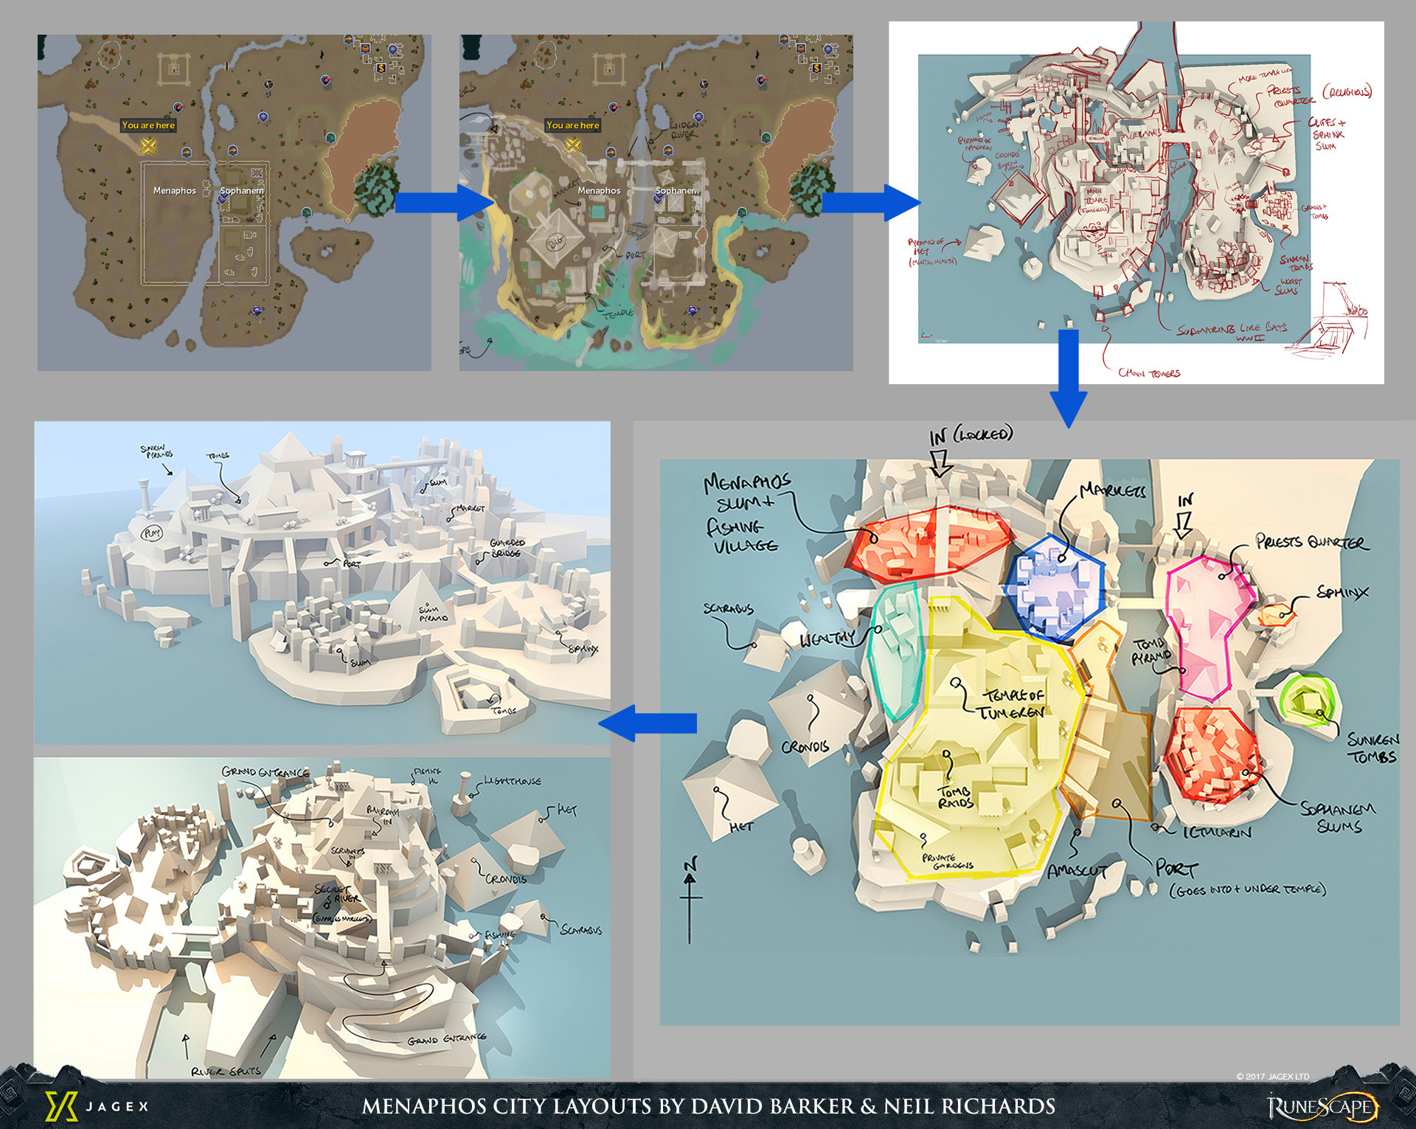The width and height of the screenshot is (1416, 1129).
Task: Click the red Menaphos Slum district area
Action: pyautogui.click(x=931, y=544)
